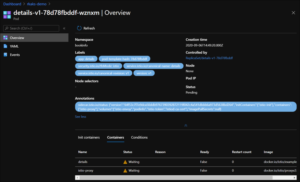Expand the breadcrumb chevron after rkaks-demo
This screenshot has width=300, height=182.
click(x=49, y=4)
